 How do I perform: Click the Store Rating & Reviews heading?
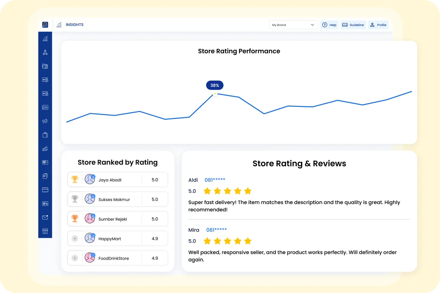point(299,164)
